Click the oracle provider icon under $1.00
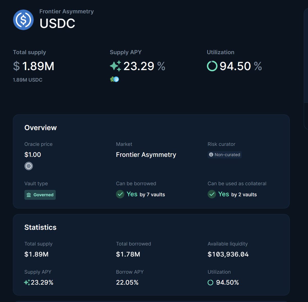This screenshot has width=308, height=302. pyautogui.click(x=29, y=166)
